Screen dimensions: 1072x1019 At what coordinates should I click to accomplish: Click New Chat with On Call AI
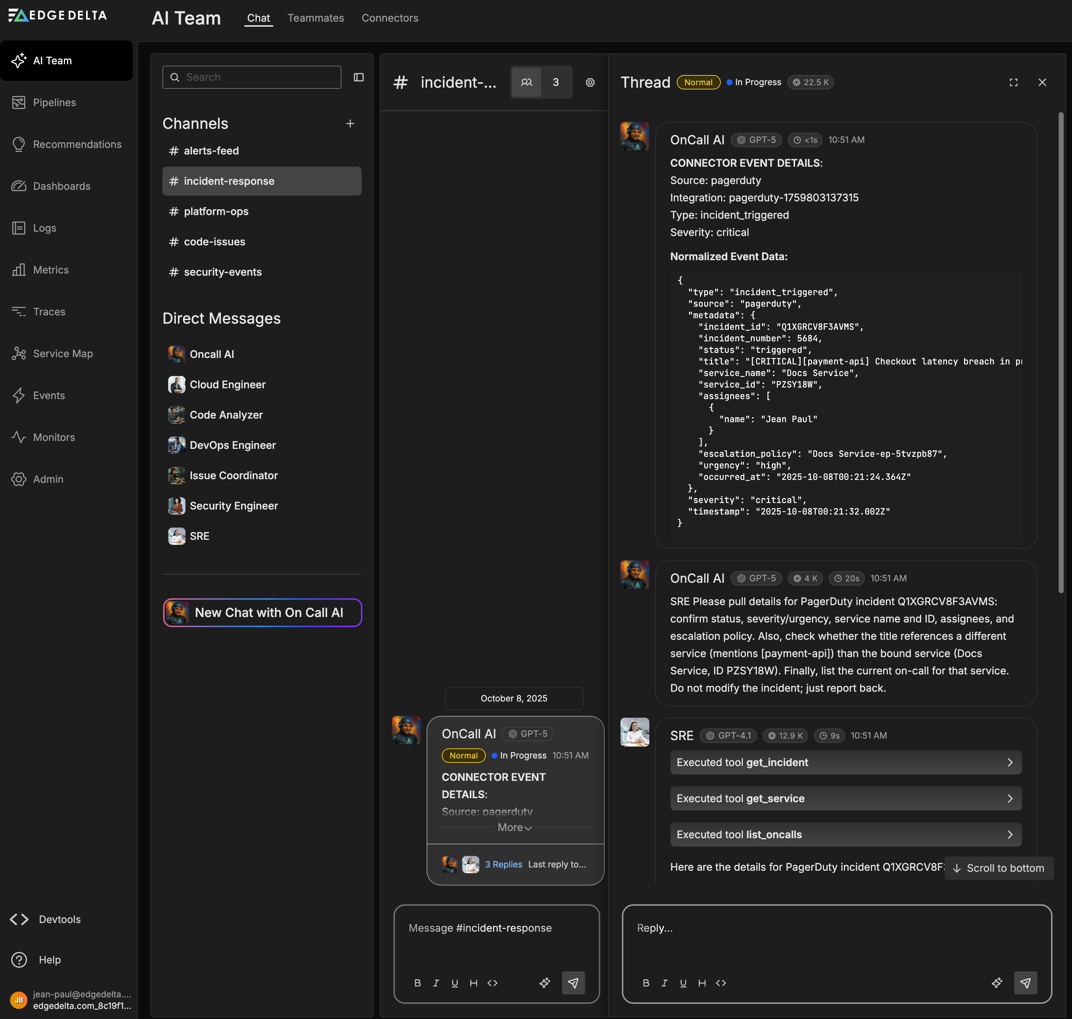(262, 613)
